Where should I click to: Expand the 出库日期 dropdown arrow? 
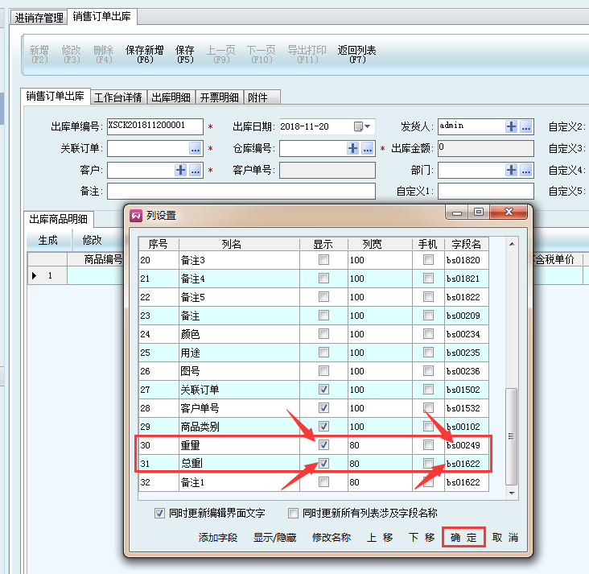[x=369, y=126]
